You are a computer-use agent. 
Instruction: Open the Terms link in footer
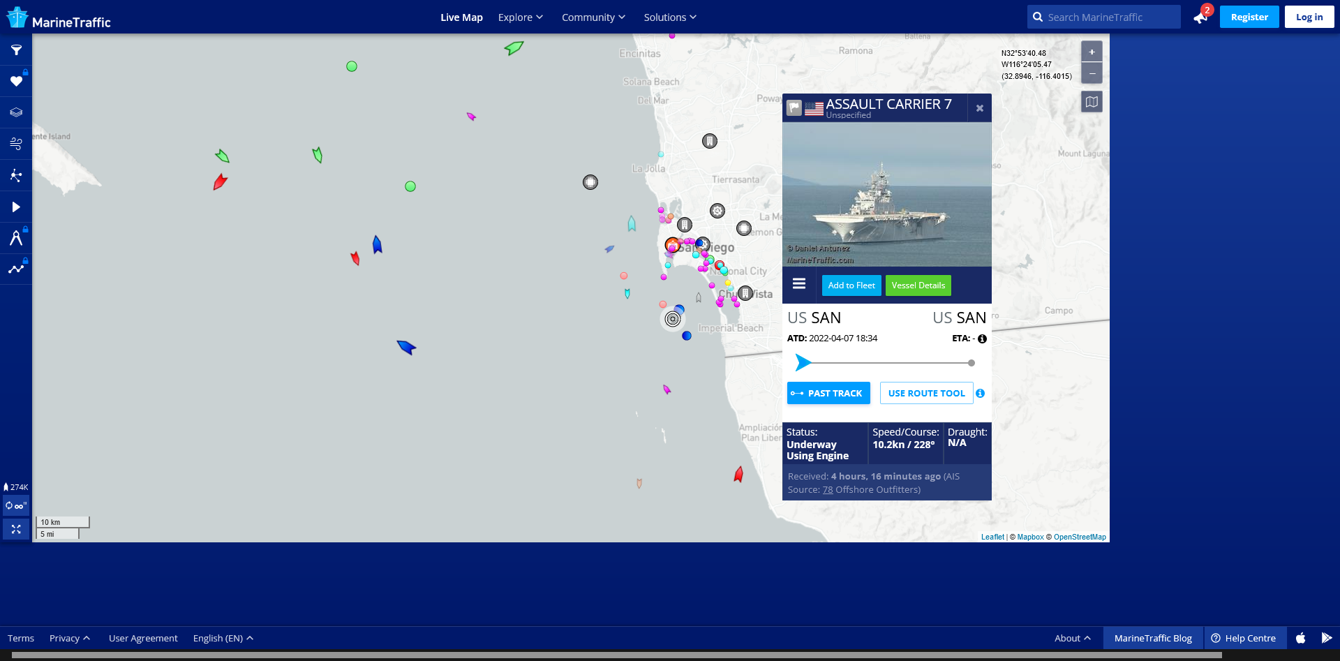point(21,638)
